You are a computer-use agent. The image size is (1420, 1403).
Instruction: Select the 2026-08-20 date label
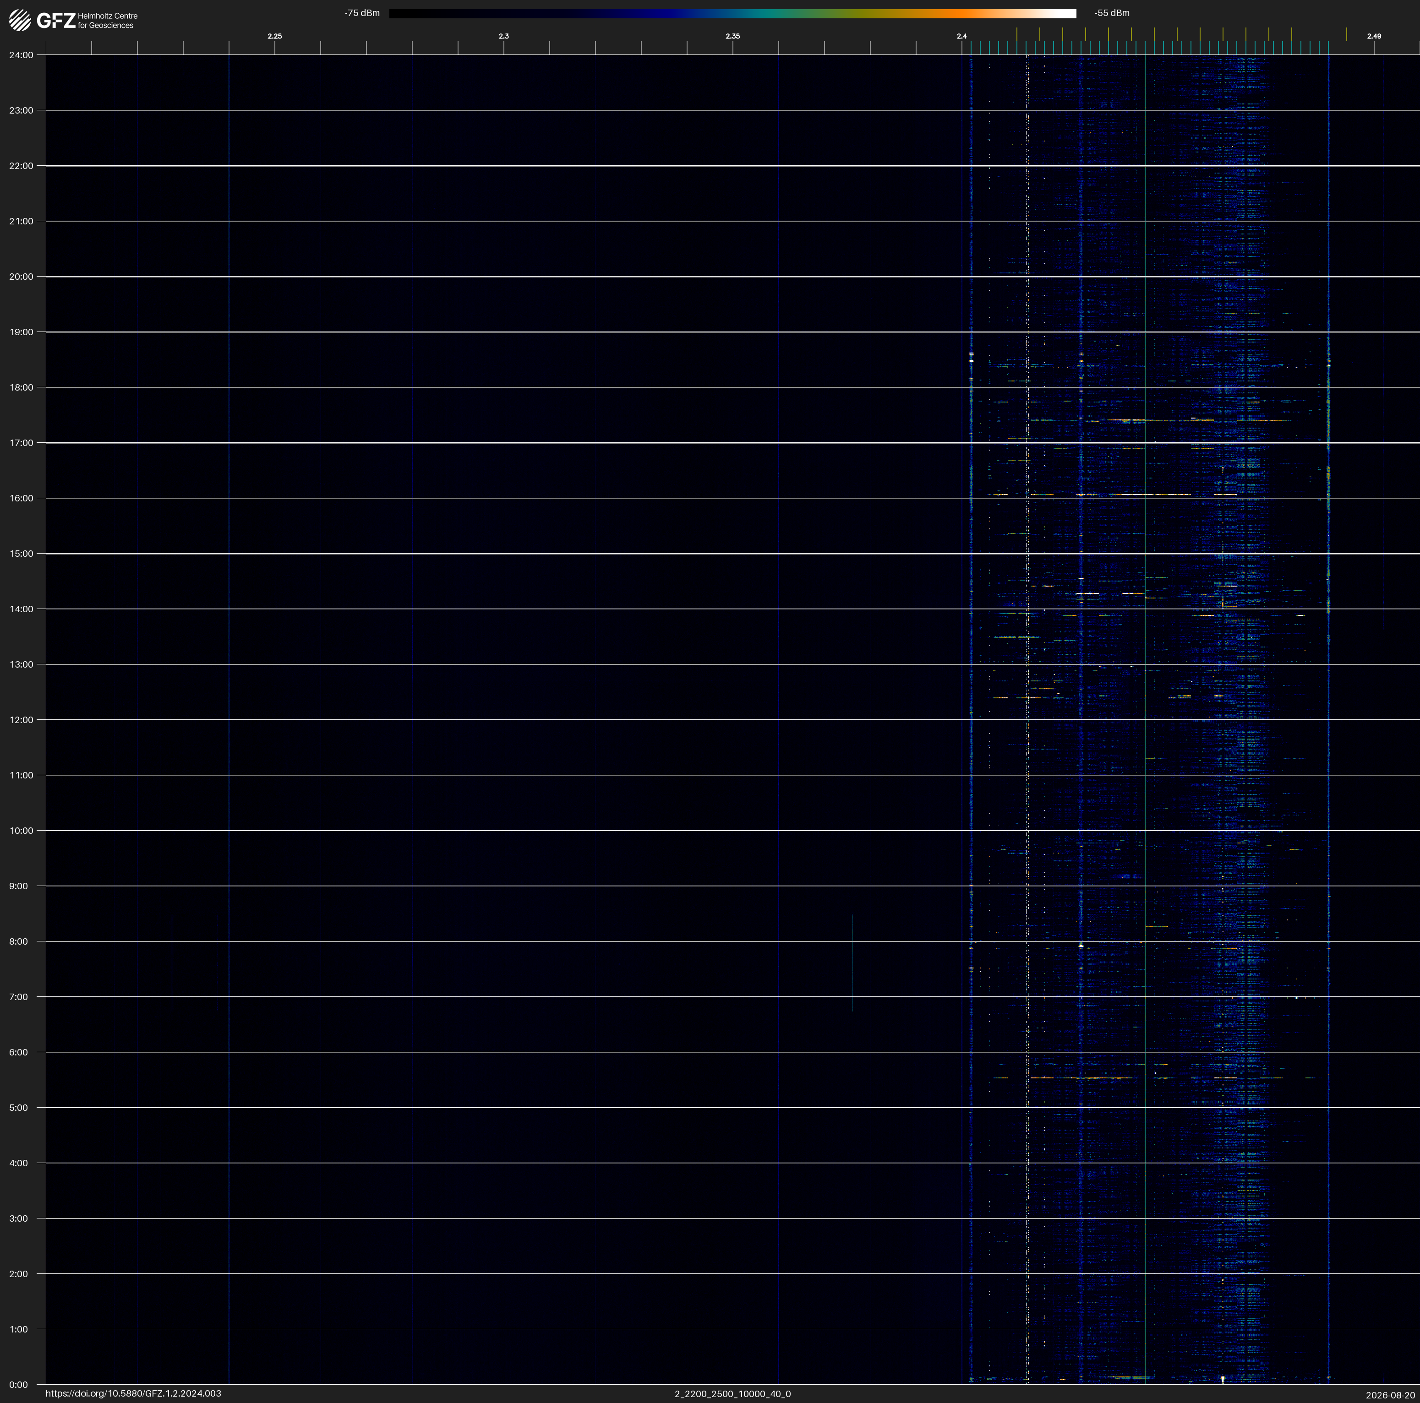pos(1391,1395)
